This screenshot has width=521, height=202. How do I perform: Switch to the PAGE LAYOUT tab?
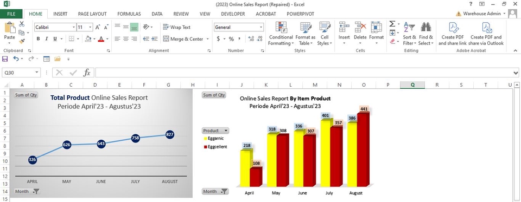click(92, 14)
